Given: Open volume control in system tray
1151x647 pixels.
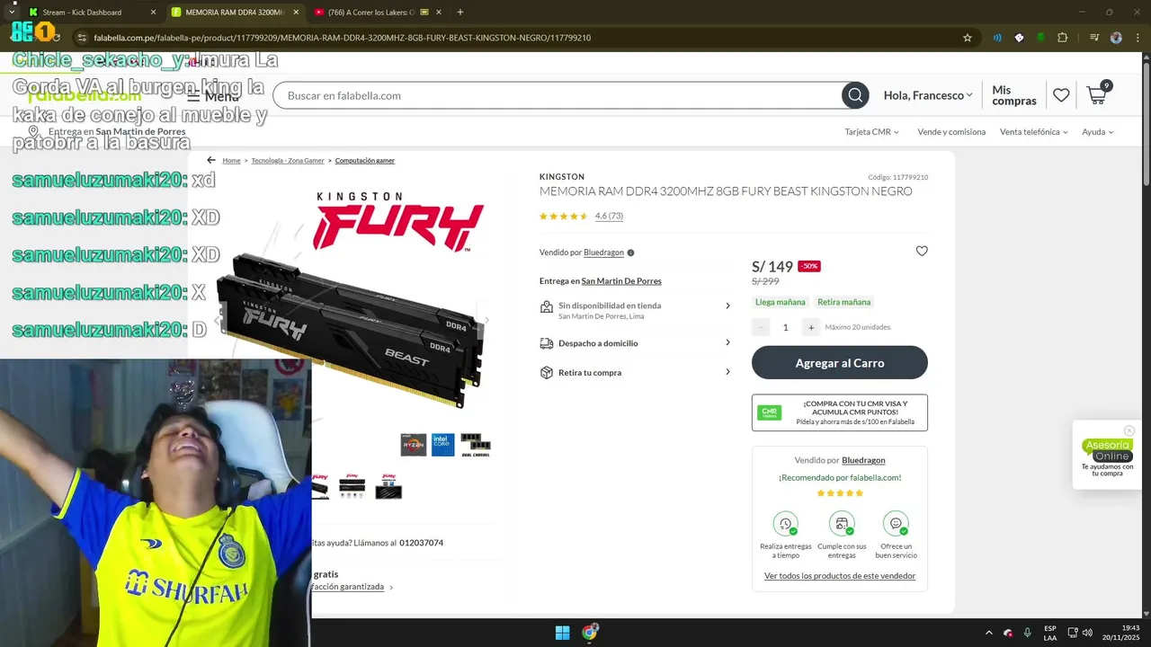Looking at the screenshot, I should tap(1087, 633).
